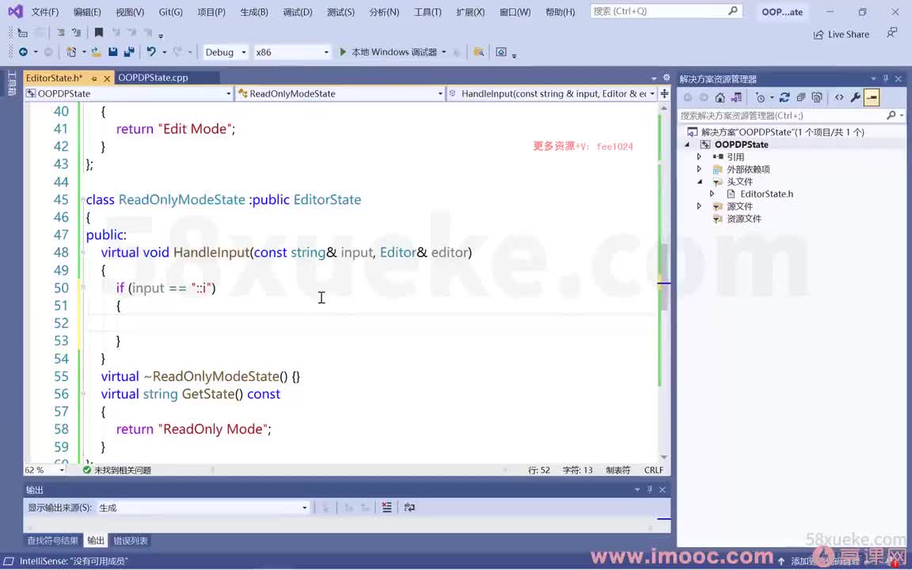Click the Find in Files icon
This screenshot has width=912, height=570.
(479, 52)
